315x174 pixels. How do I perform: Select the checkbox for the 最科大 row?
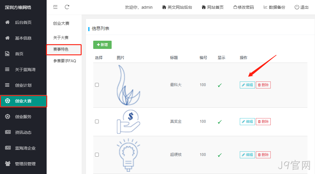(x=97, y=85)
